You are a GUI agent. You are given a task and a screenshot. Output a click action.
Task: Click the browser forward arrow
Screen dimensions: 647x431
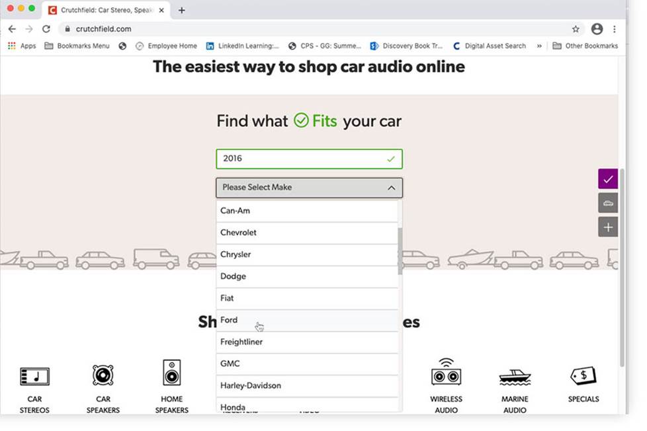click(29, 29)
